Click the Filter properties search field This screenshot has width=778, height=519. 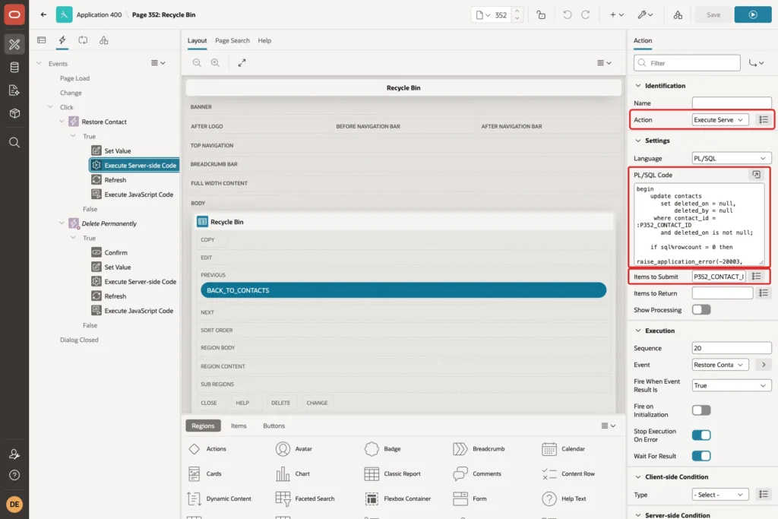[687, 63]
